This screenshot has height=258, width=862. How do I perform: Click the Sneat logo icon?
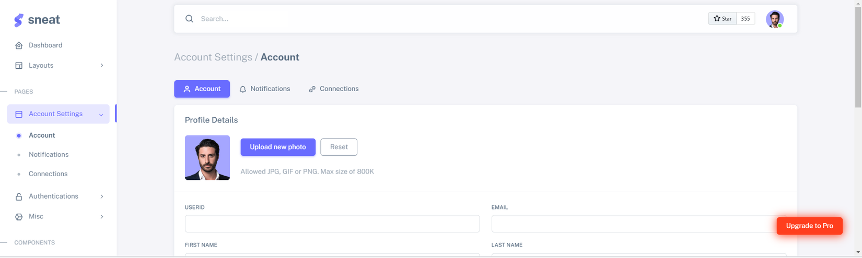pyautogui.click(x=19, y=20)
